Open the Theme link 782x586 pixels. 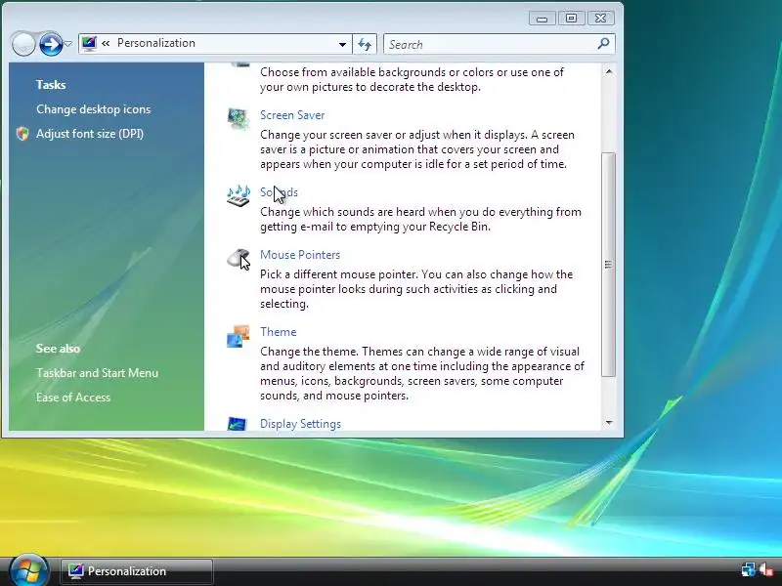pyautogui.click(x=278, y=332)
